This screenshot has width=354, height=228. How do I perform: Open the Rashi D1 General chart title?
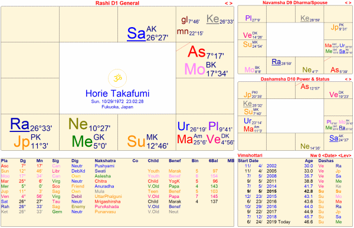click(117, 3)
